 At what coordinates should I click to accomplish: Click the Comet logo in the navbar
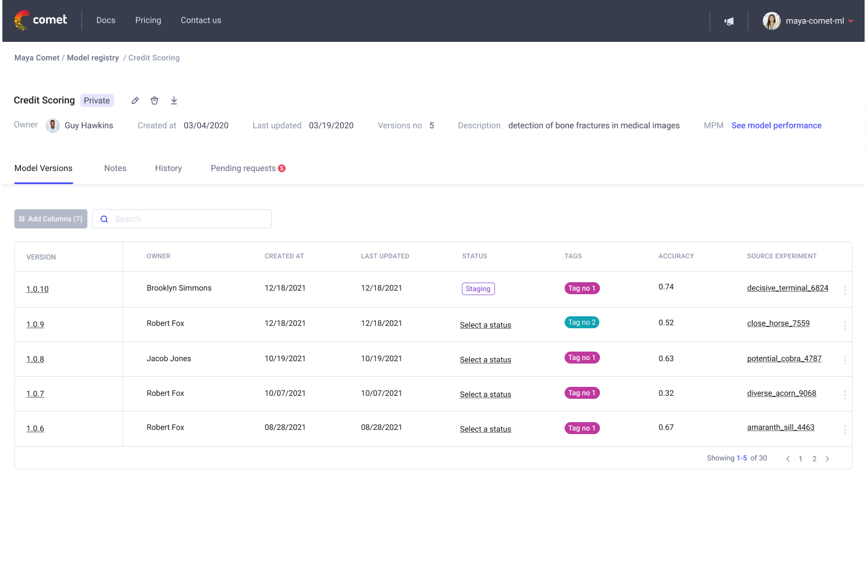pos(40,20)
